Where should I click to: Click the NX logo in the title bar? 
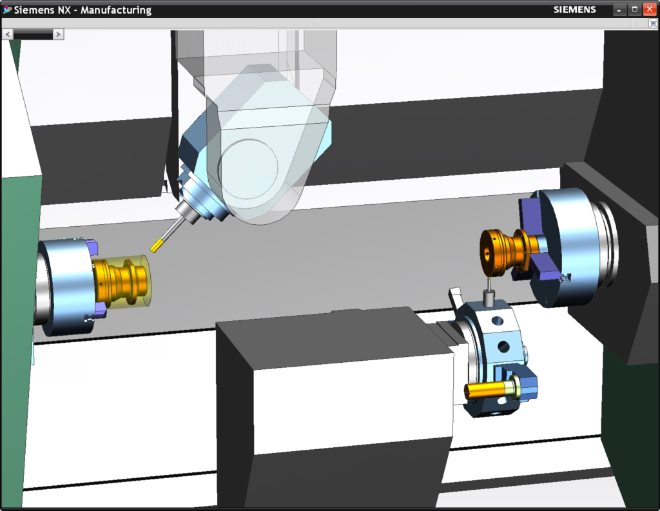7,9
